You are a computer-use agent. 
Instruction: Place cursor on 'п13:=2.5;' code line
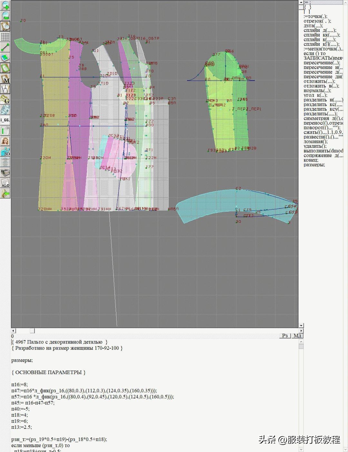[22, 427]
